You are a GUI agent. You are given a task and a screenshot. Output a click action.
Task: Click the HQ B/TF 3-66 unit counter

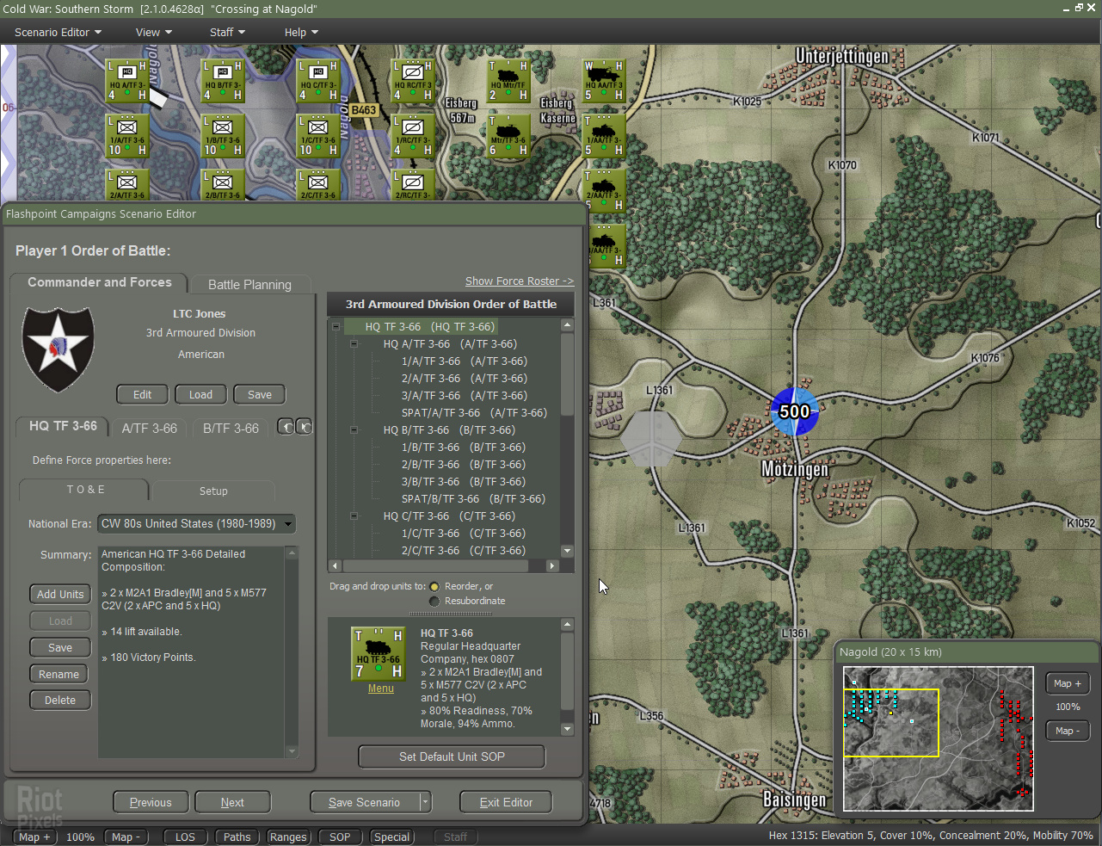point(223,81)
